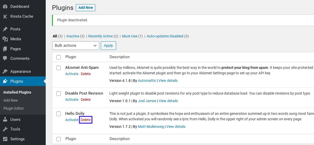
Task: Click the Tools wrench icon
Action: 5,129
